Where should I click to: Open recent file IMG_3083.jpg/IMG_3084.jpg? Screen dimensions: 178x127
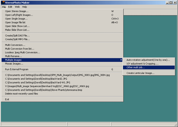(x=62, y=75)
